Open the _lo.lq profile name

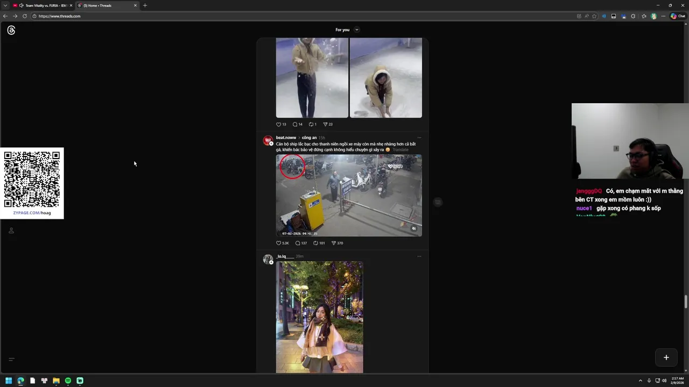point(285,256)
